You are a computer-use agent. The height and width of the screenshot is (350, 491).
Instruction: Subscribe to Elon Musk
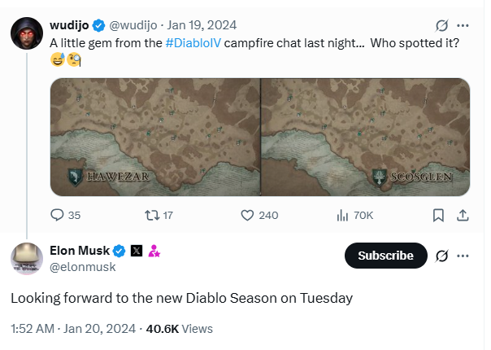(385, 256)
